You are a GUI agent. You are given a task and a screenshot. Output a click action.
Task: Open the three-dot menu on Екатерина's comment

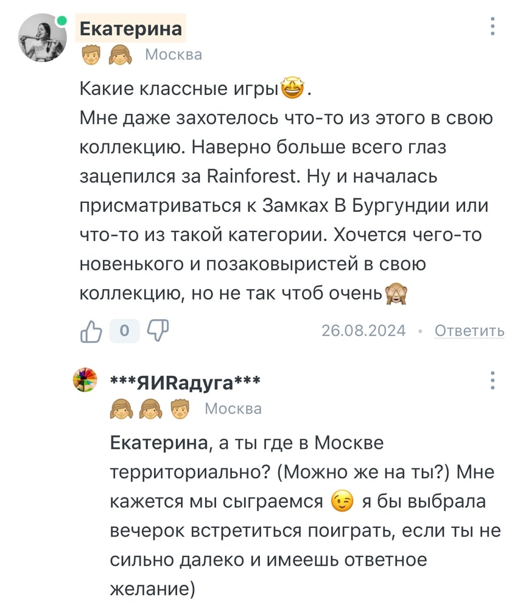click(x=493, y=27)
